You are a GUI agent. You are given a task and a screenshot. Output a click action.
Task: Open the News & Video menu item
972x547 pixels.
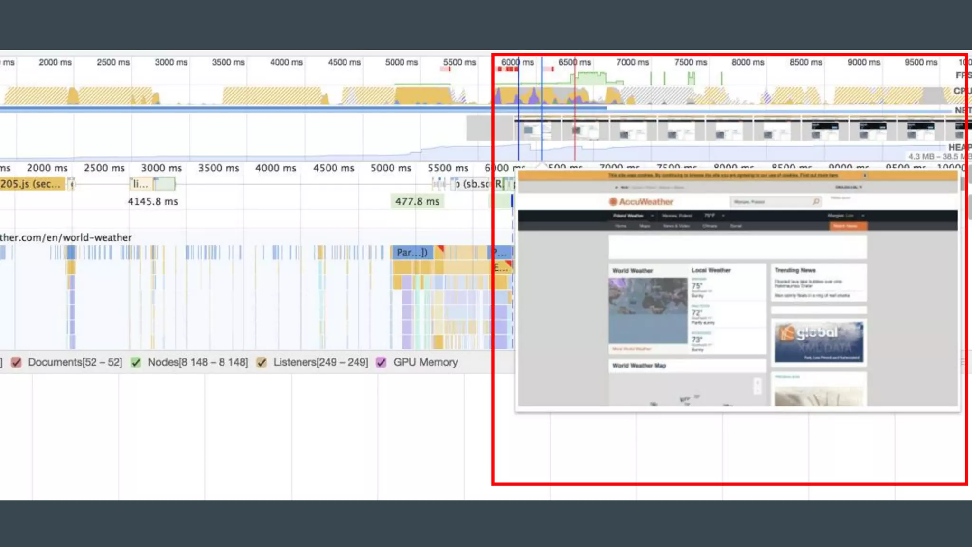click(x=676, y=226)
